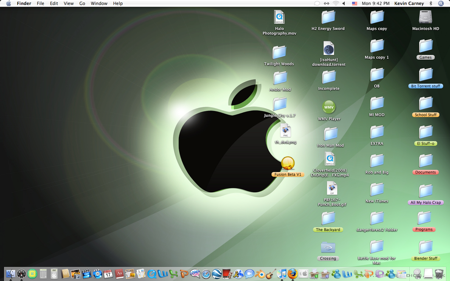This screenshot has width=450, height=281.
Task: Open iCal from the Dock
Action: pyautogui.click(x=108, y=274)
